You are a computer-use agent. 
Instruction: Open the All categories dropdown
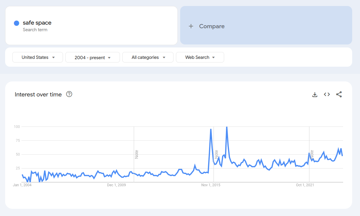pyautogui.click(x=148, y=57)
